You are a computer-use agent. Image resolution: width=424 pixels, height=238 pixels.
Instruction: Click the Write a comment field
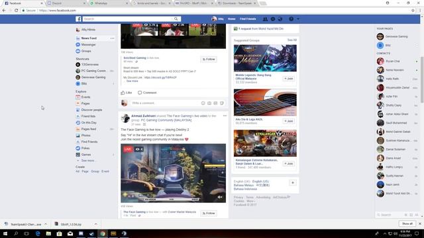click(x=165, y=103)
